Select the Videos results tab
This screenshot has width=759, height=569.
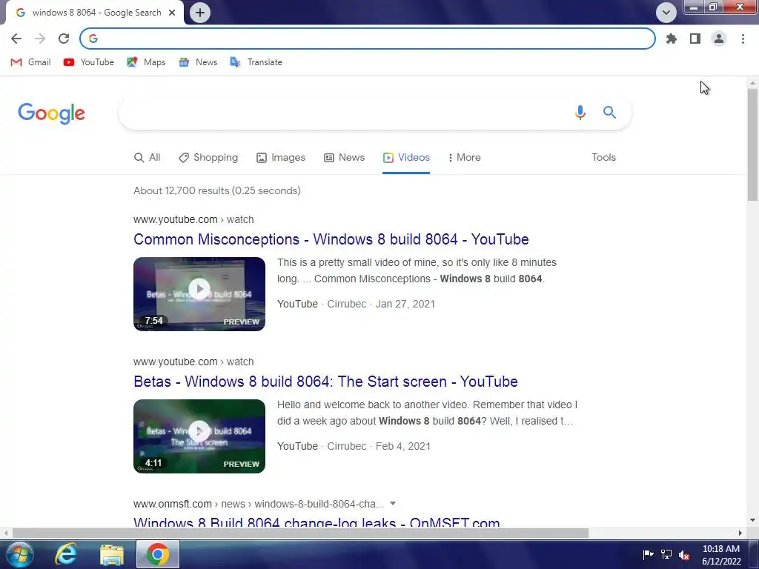406,158
